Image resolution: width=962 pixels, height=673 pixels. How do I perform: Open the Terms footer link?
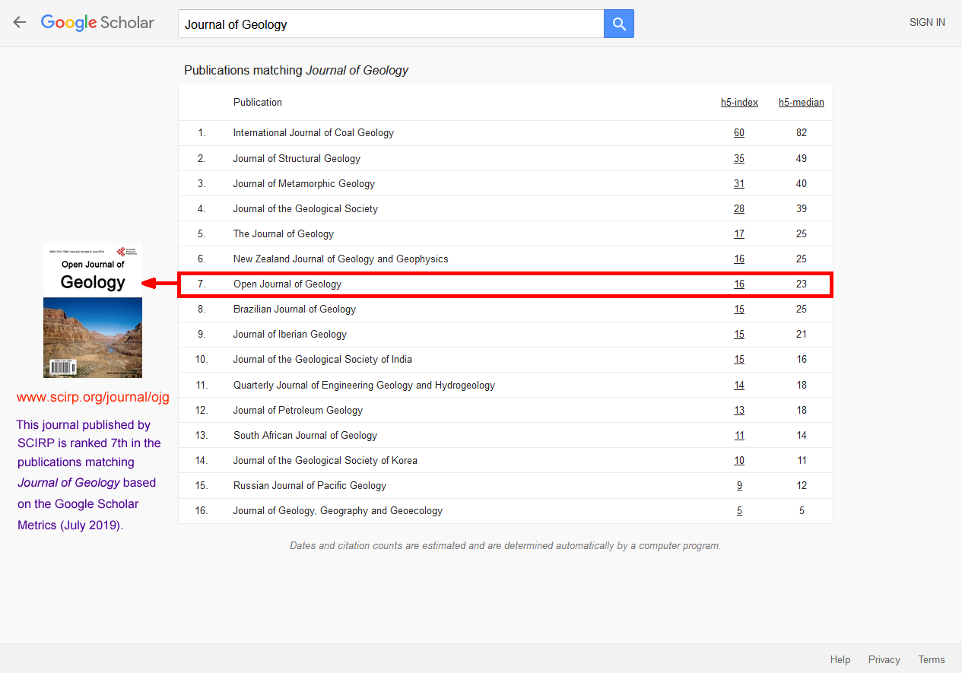point(932,660)
